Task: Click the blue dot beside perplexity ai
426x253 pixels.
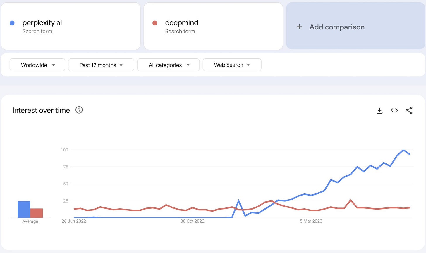Action: tap(12, 23)
